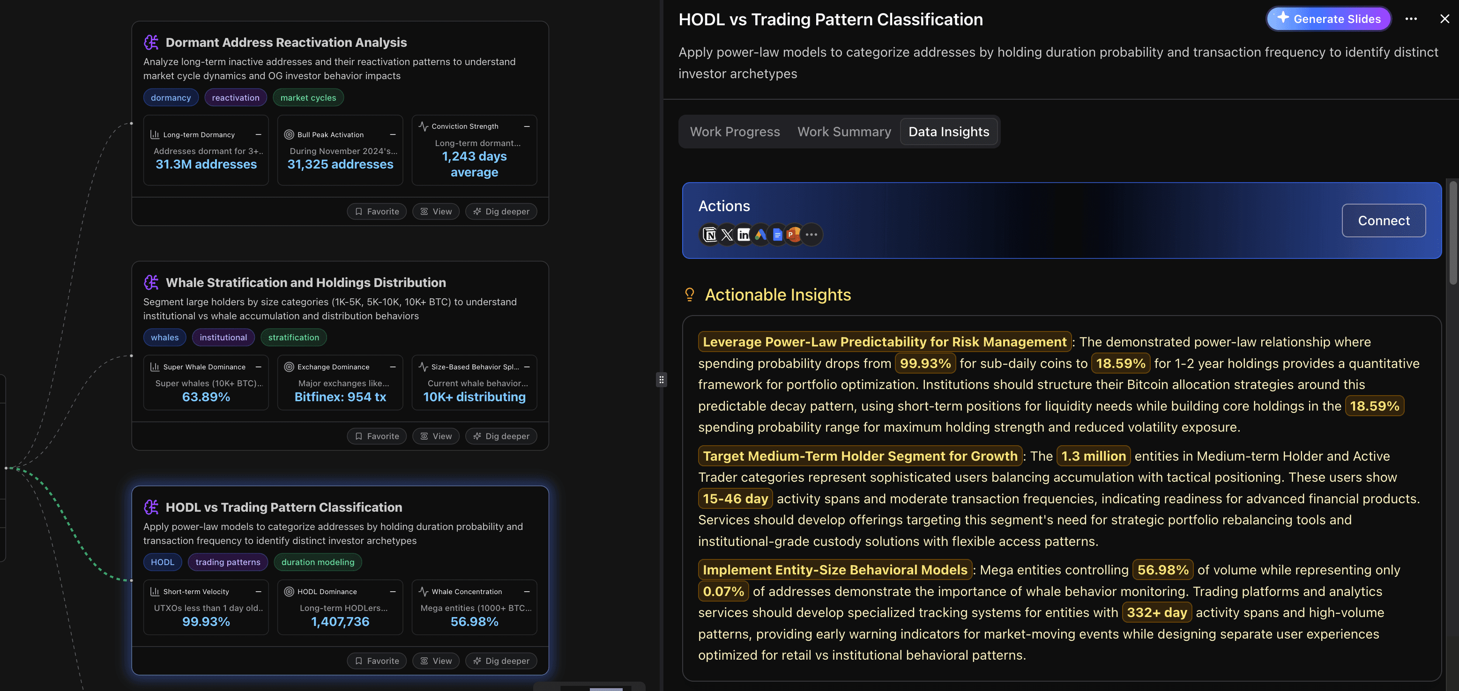Switch to the Work Summary tab

click(x=844, y=131)
